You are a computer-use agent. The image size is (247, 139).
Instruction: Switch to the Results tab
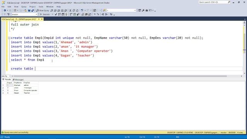pos(7,80)
